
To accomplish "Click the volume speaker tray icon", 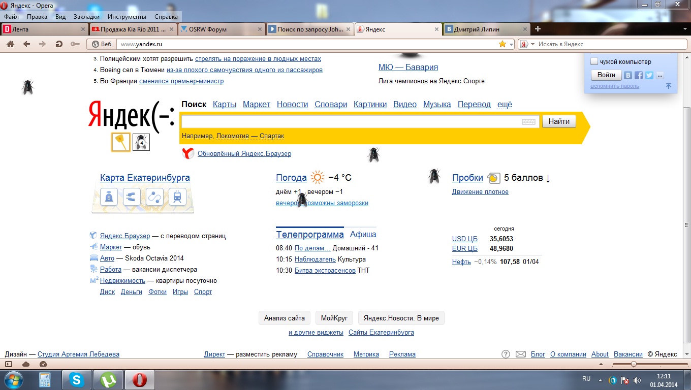I will pos(637,380).
